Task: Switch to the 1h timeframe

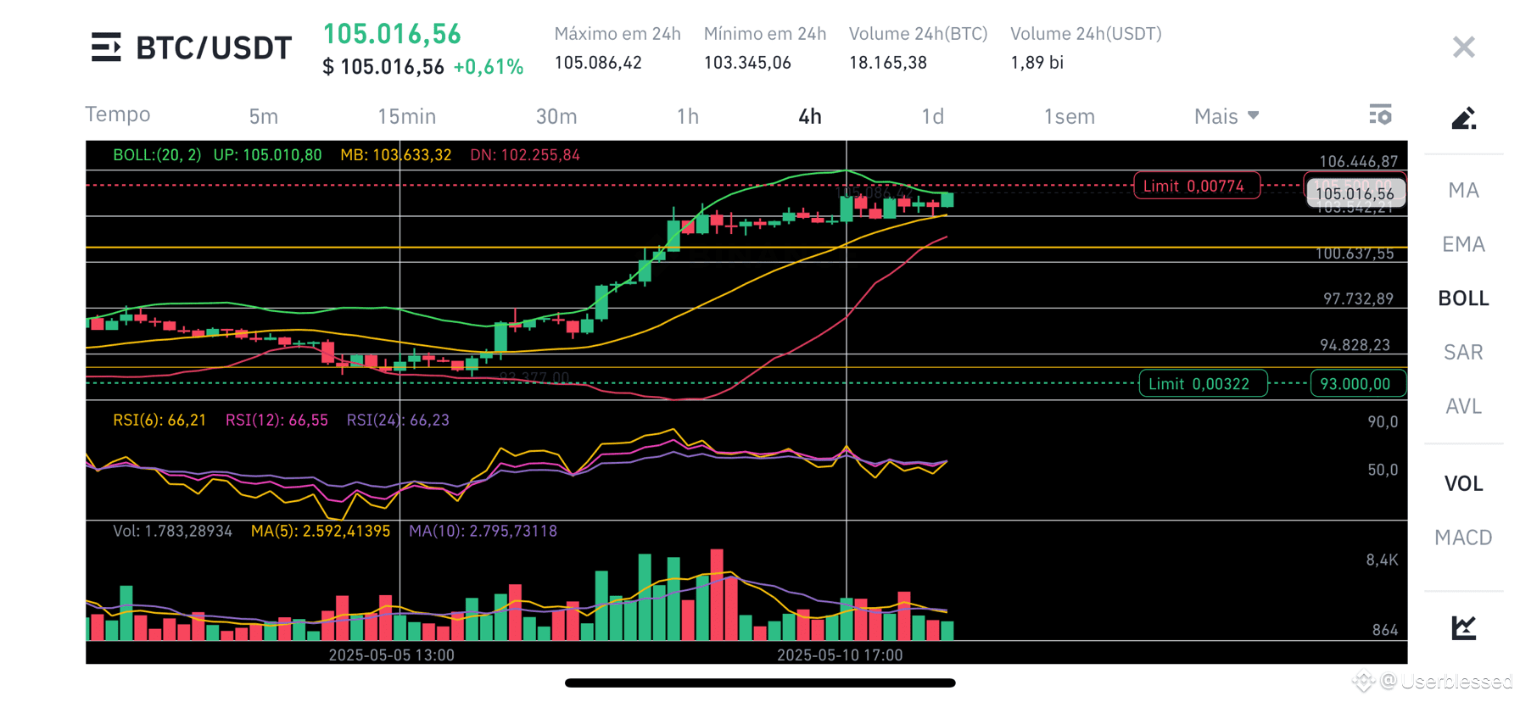Action: tap(687, 116)
